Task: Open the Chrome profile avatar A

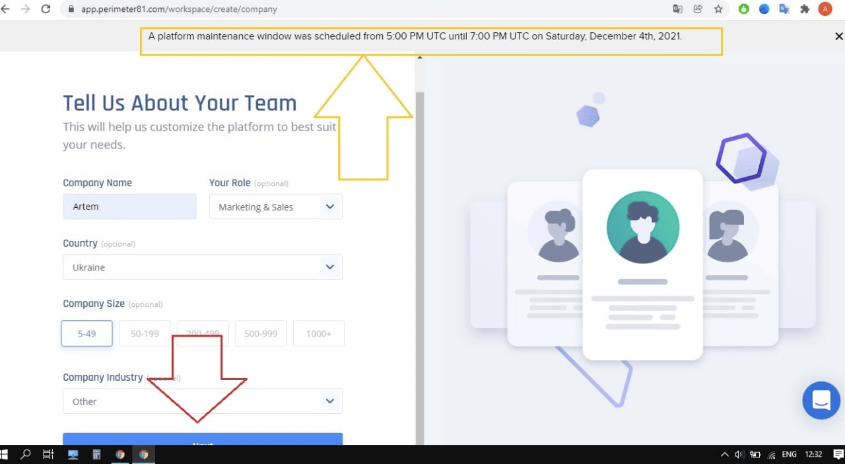Action: (825, 9)
